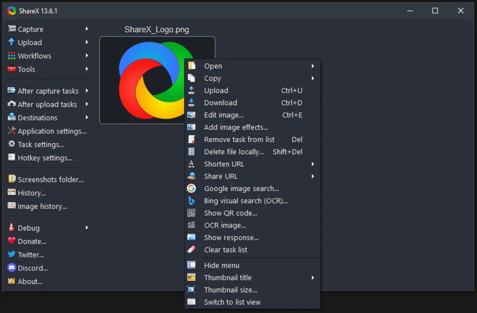
Task: Click the Google image search icon
Action: coord(192,188)
